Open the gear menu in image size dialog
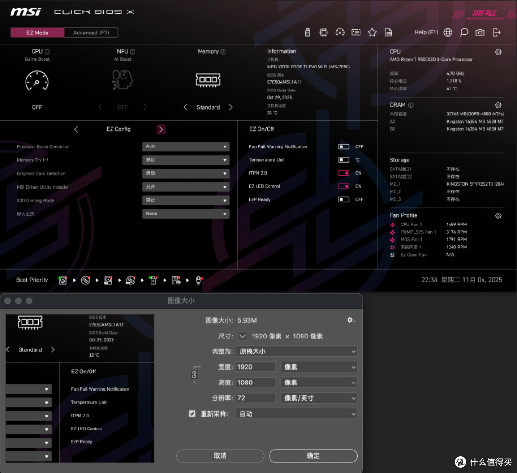The width and height of the screenshot is (517, 473). pyautogui.click(x=350, y=320)
